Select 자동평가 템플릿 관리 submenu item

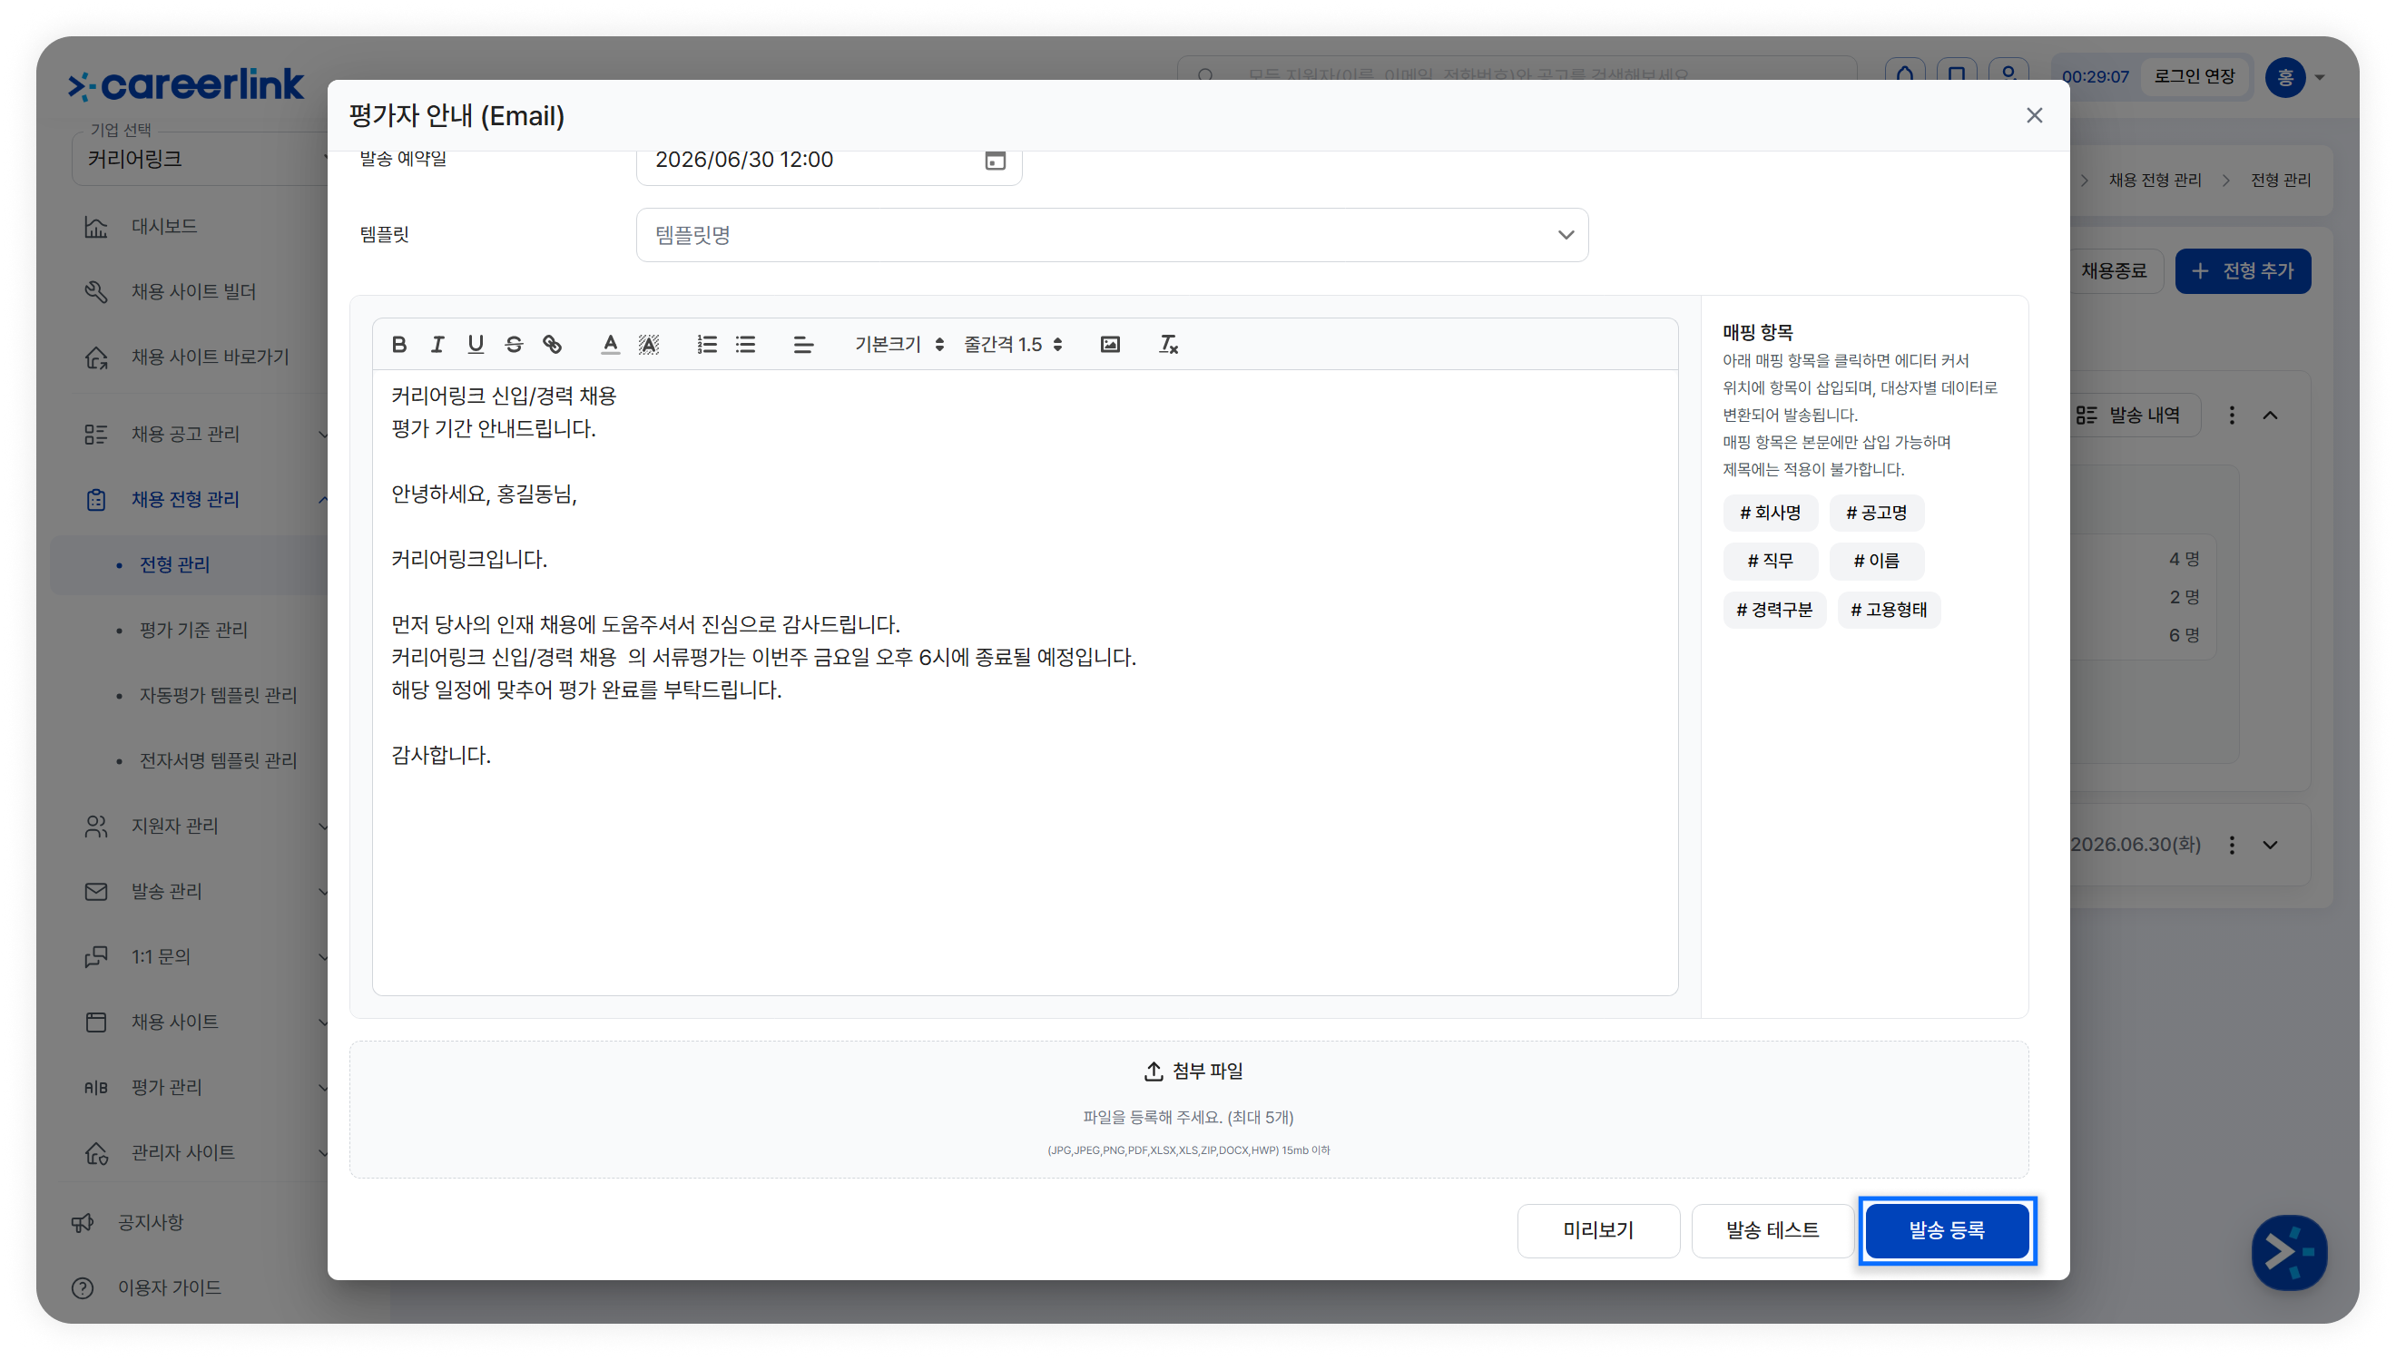(x=219, y=696)
